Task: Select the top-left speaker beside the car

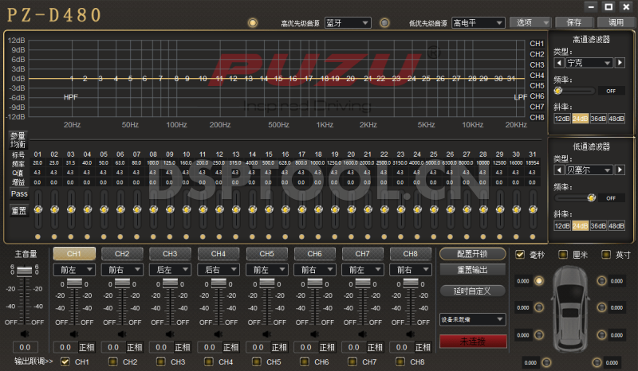Action: 538,280
